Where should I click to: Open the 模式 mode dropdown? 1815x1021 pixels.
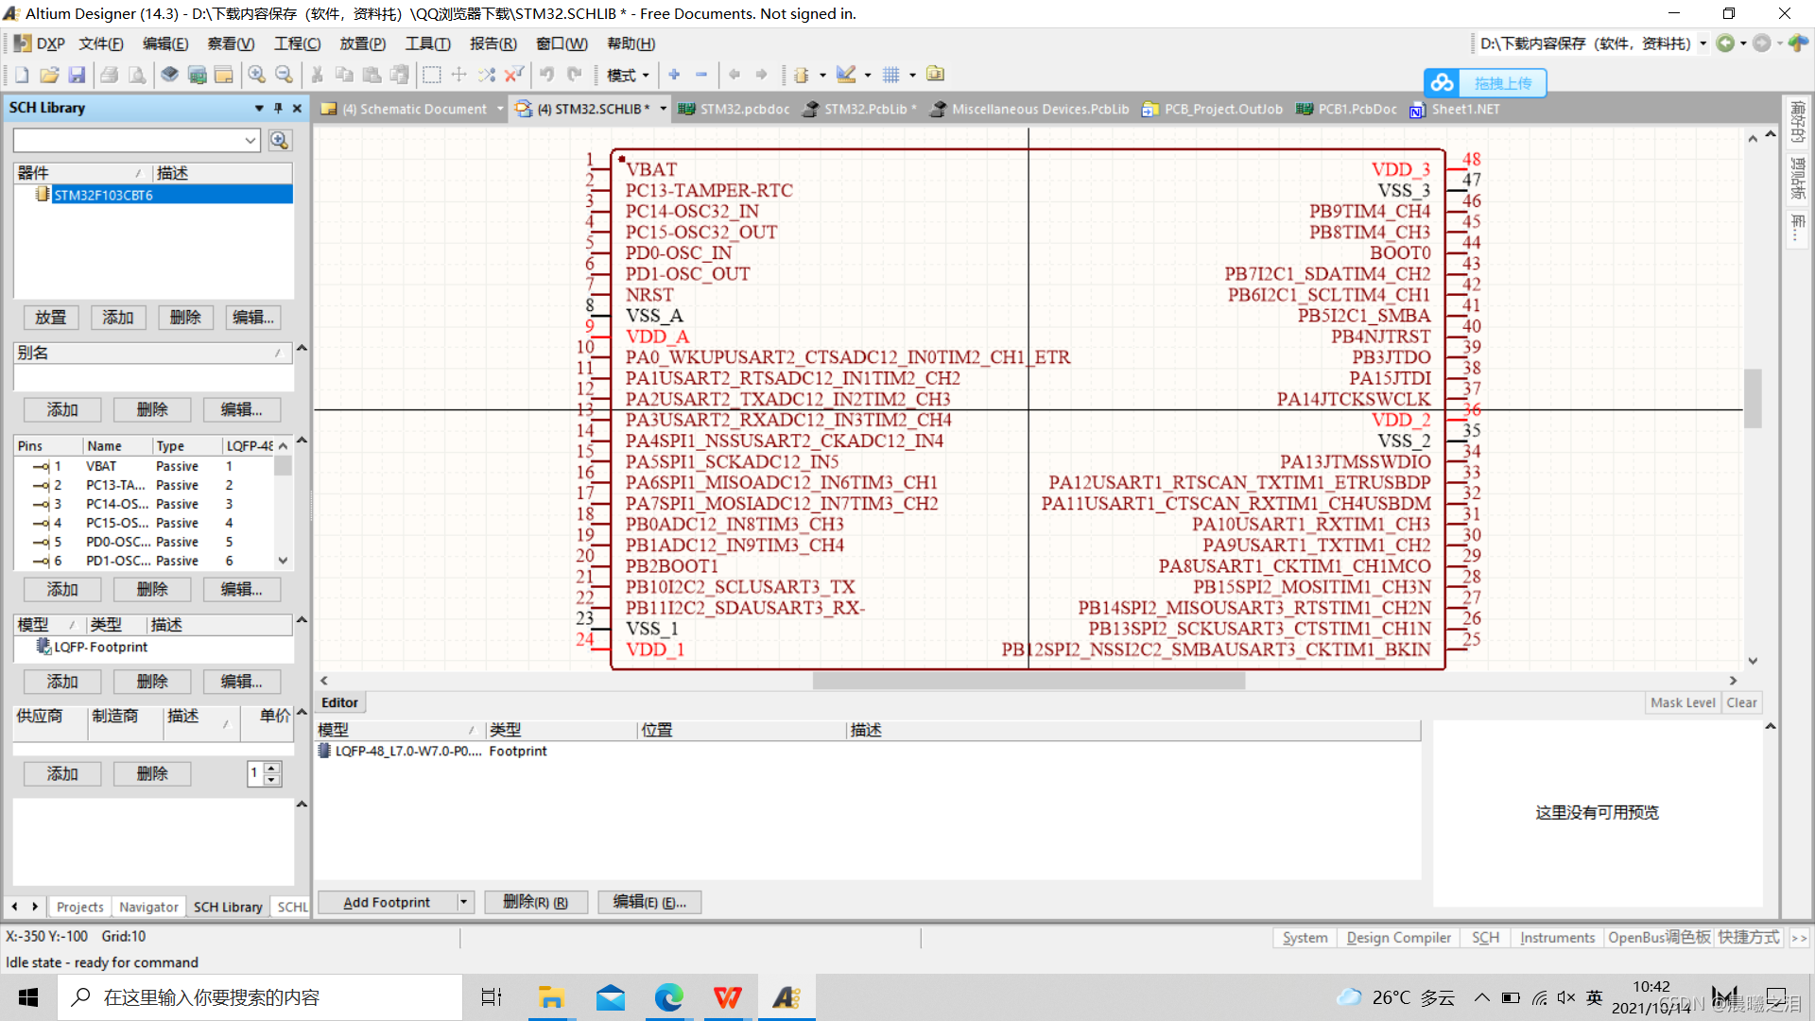628,75
